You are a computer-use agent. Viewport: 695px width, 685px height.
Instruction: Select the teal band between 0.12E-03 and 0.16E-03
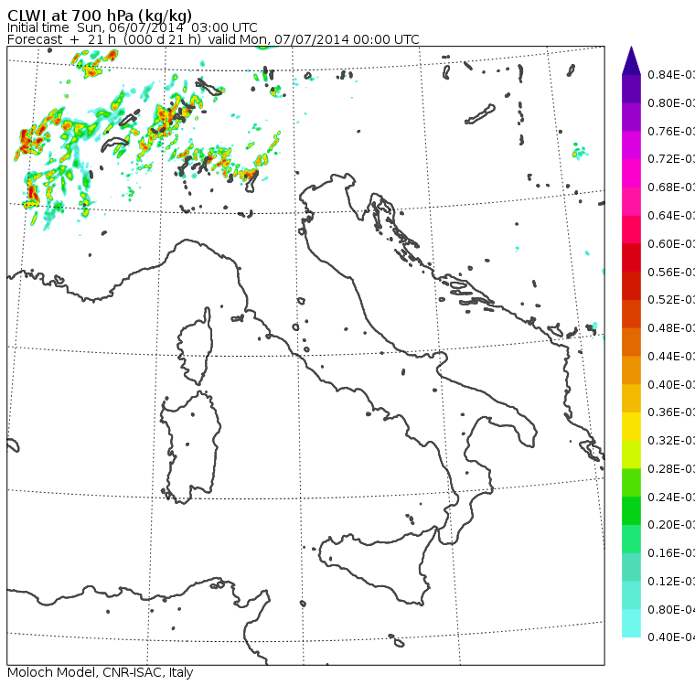pos(631,568)
